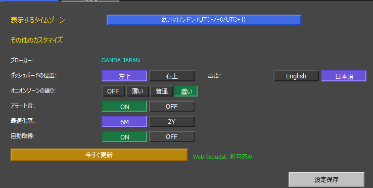
Task: Choose 6M optimization window
Action: click(124, 122)
